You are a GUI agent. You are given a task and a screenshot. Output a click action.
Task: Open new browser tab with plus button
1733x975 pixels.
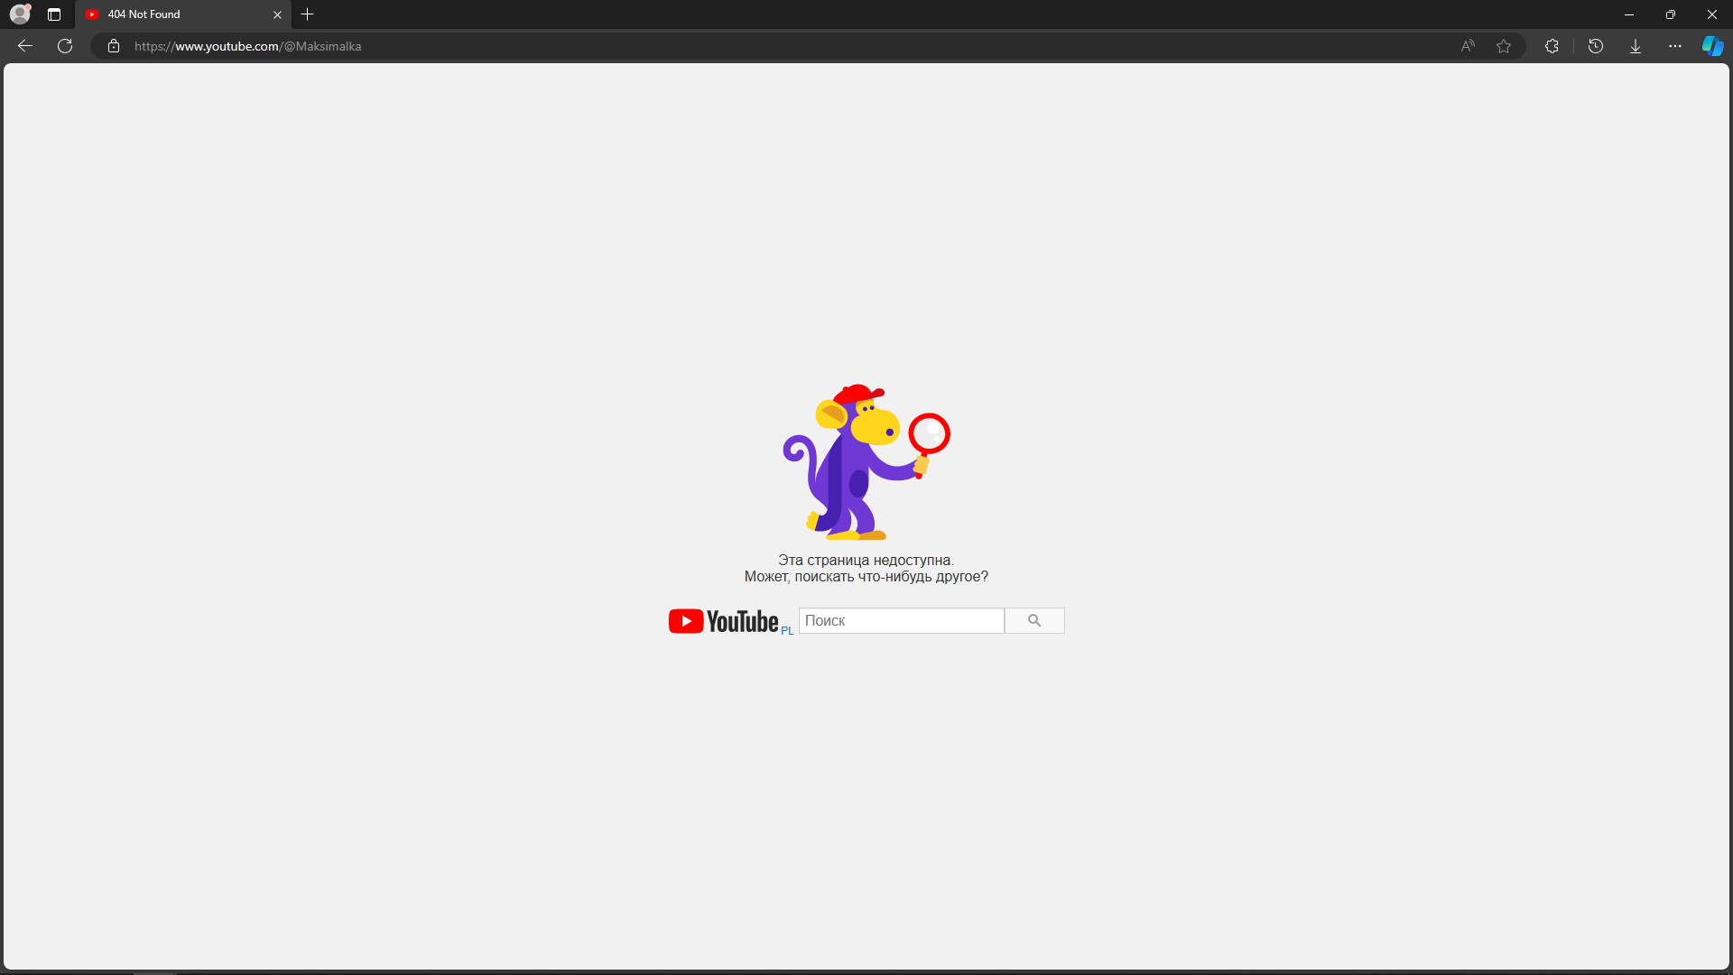tap(307, 14)
